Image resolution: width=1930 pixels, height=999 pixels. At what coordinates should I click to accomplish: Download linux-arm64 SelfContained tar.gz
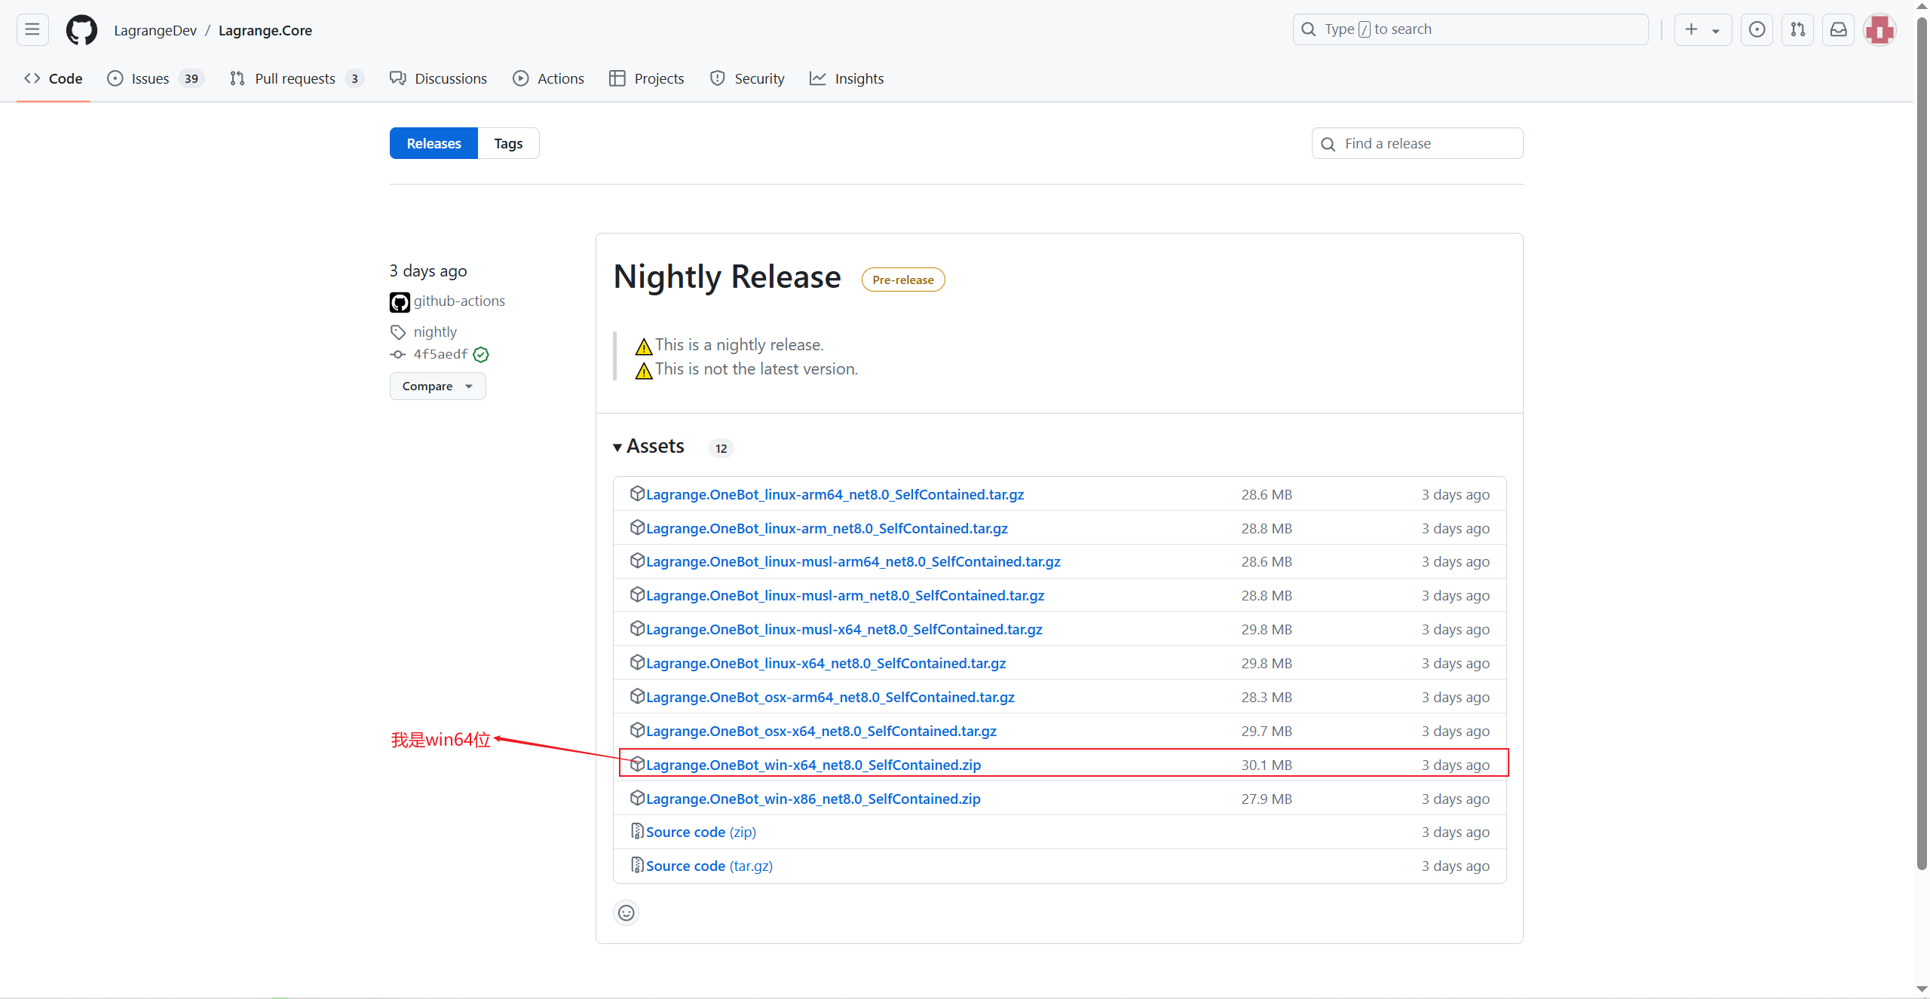835,494
